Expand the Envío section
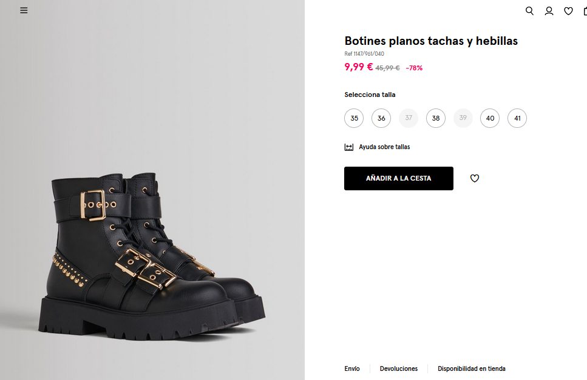Image resolution: width=587 pixels, height=380 pixels. [352, 368]
